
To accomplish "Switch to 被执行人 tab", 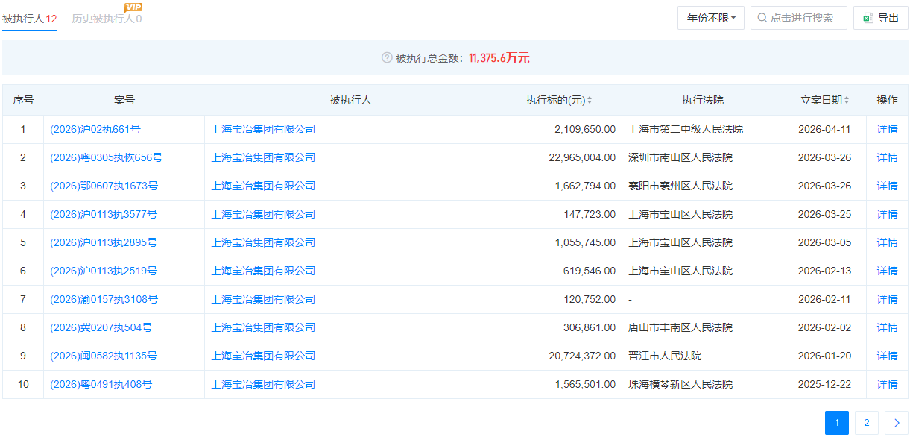I will (30, 19).
